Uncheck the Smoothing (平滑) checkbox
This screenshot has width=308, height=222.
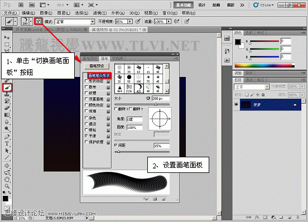[86, 136]
